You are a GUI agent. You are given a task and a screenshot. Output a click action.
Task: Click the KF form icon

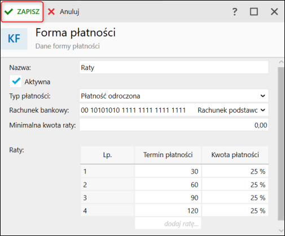[14, 39]
